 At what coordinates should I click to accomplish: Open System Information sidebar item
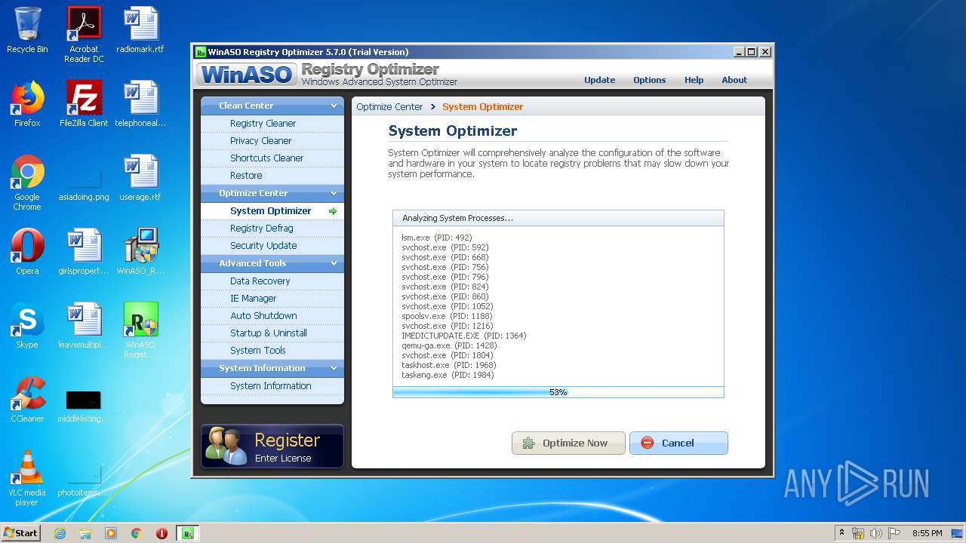[272, 386]
